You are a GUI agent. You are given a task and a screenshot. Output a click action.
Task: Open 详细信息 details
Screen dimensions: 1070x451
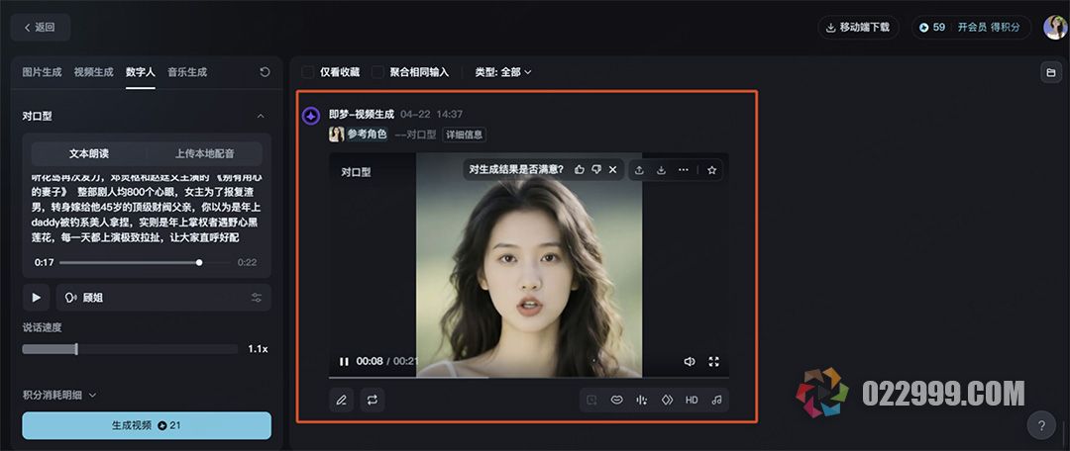(464, 135)
